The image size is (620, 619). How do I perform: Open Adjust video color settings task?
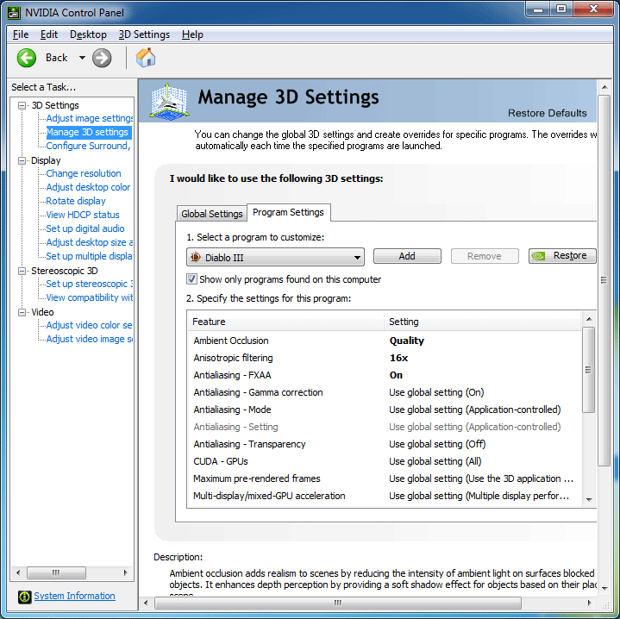click(89, 325)
